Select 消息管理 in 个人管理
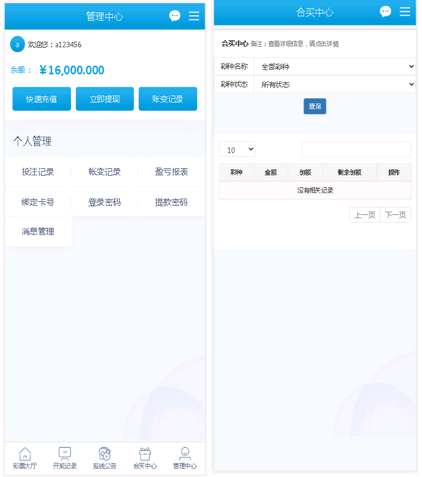The width and height of the screenshot is (422, 477). click(x=38, y=232)
